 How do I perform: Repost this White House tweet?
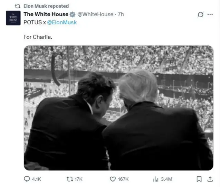(x=70, y=179)
